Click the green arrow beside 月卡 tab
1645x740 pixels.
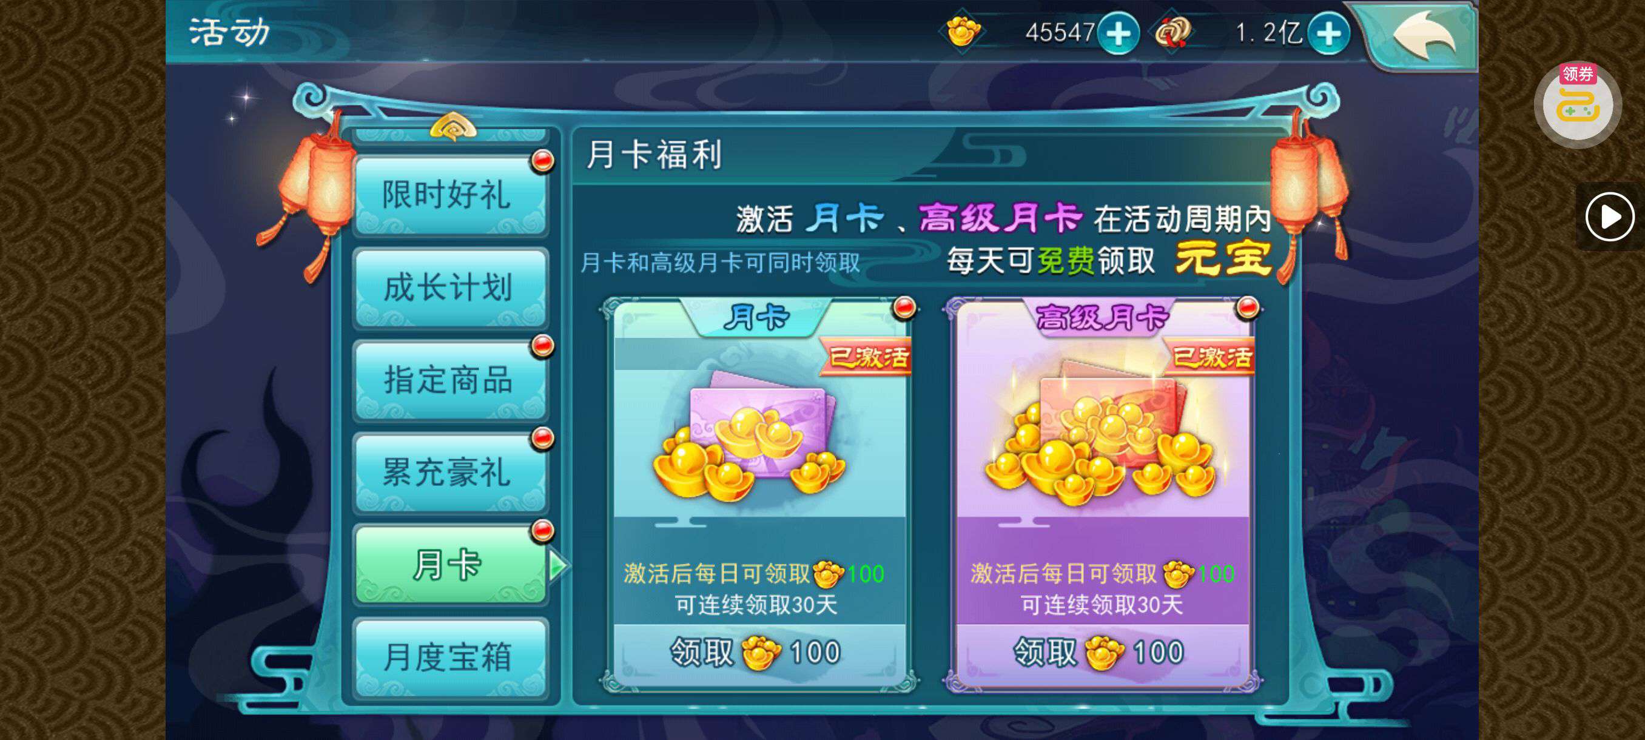(x=558, y=565)
